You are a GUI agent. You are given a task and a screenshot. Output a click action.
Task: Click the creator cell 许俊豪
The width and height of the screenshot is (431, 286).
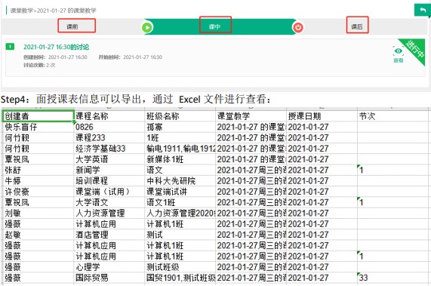[x=38, y=192]
